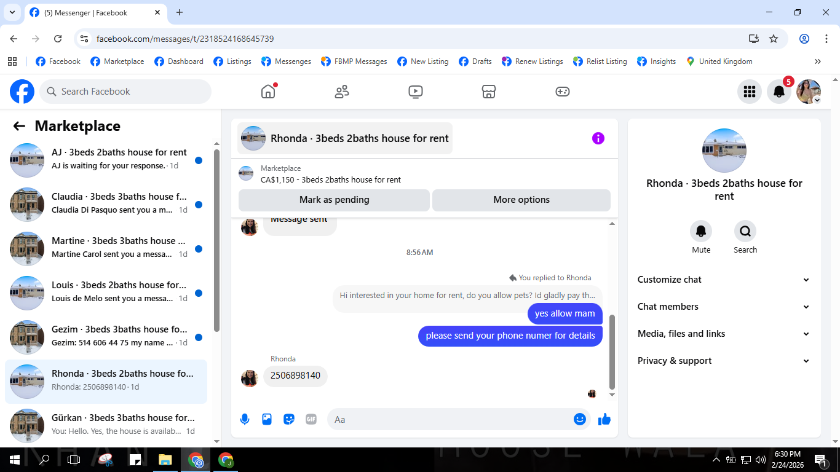Open the Louis 3beds 2baths conversation
The width and height of the screenshot is (840, 472).
click(106, 293)
